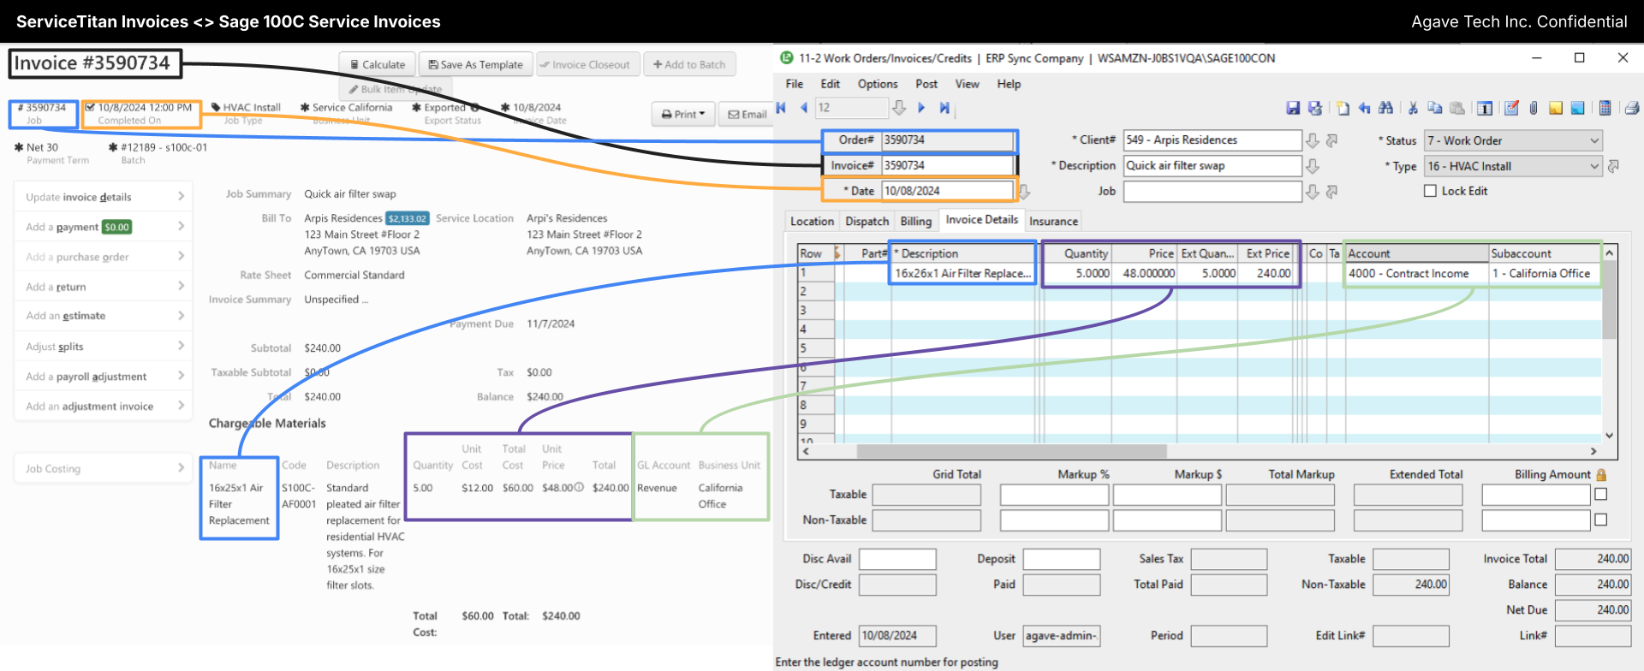Click the yellow sticky note icon
The width and height of the screenshot is (1644, 671).
pos(1556,108)
